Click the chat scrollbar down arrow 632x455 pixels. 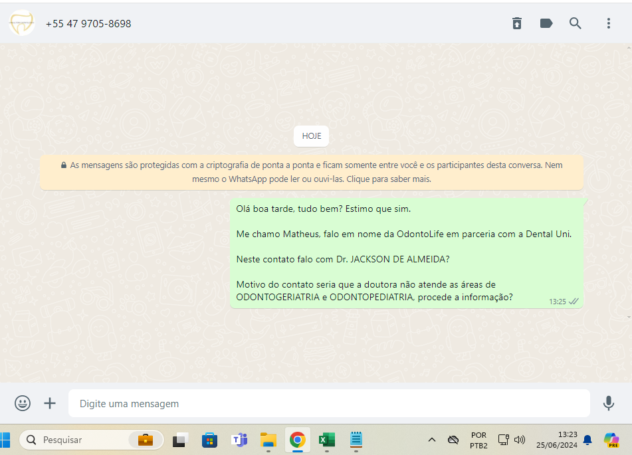pyautogui.click(x=629, y=318)
